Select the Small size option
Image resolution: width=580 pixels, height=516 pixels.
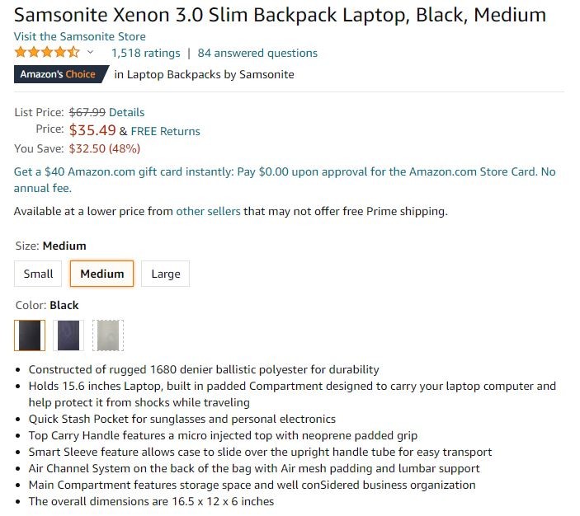38,274
